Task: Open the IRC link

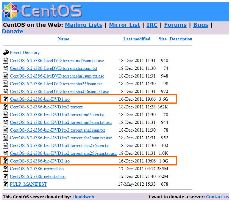Action: click(x=152, y=25)
